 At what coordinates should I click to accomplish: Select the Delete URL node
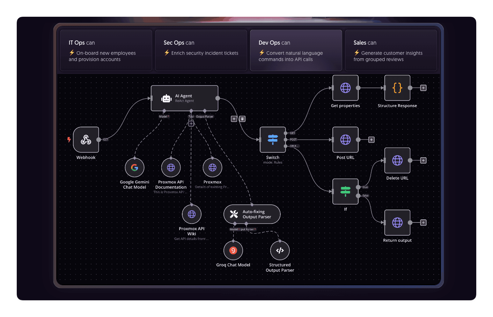point(397,160)
